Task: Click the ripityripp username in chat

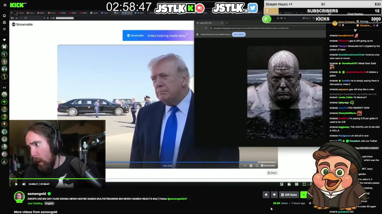Action: click(344, 103)
